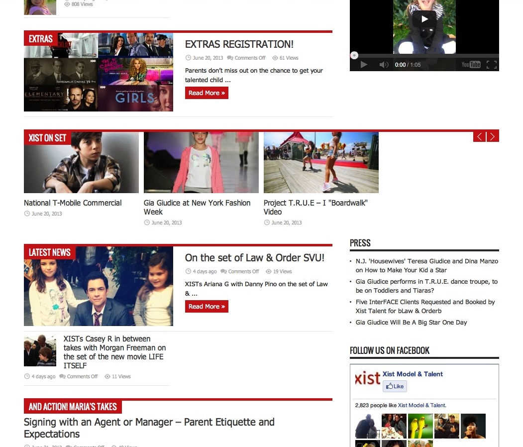Open the yellow parrots Facebook fan photo
The width and height of the screenshot is (523, 447).
[420, 426]
